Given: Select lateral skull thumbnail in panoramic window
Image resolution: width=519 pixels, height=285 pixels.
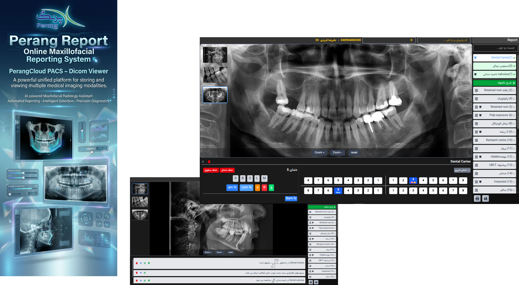Looking at the screenshot, I should click(215, 55).
